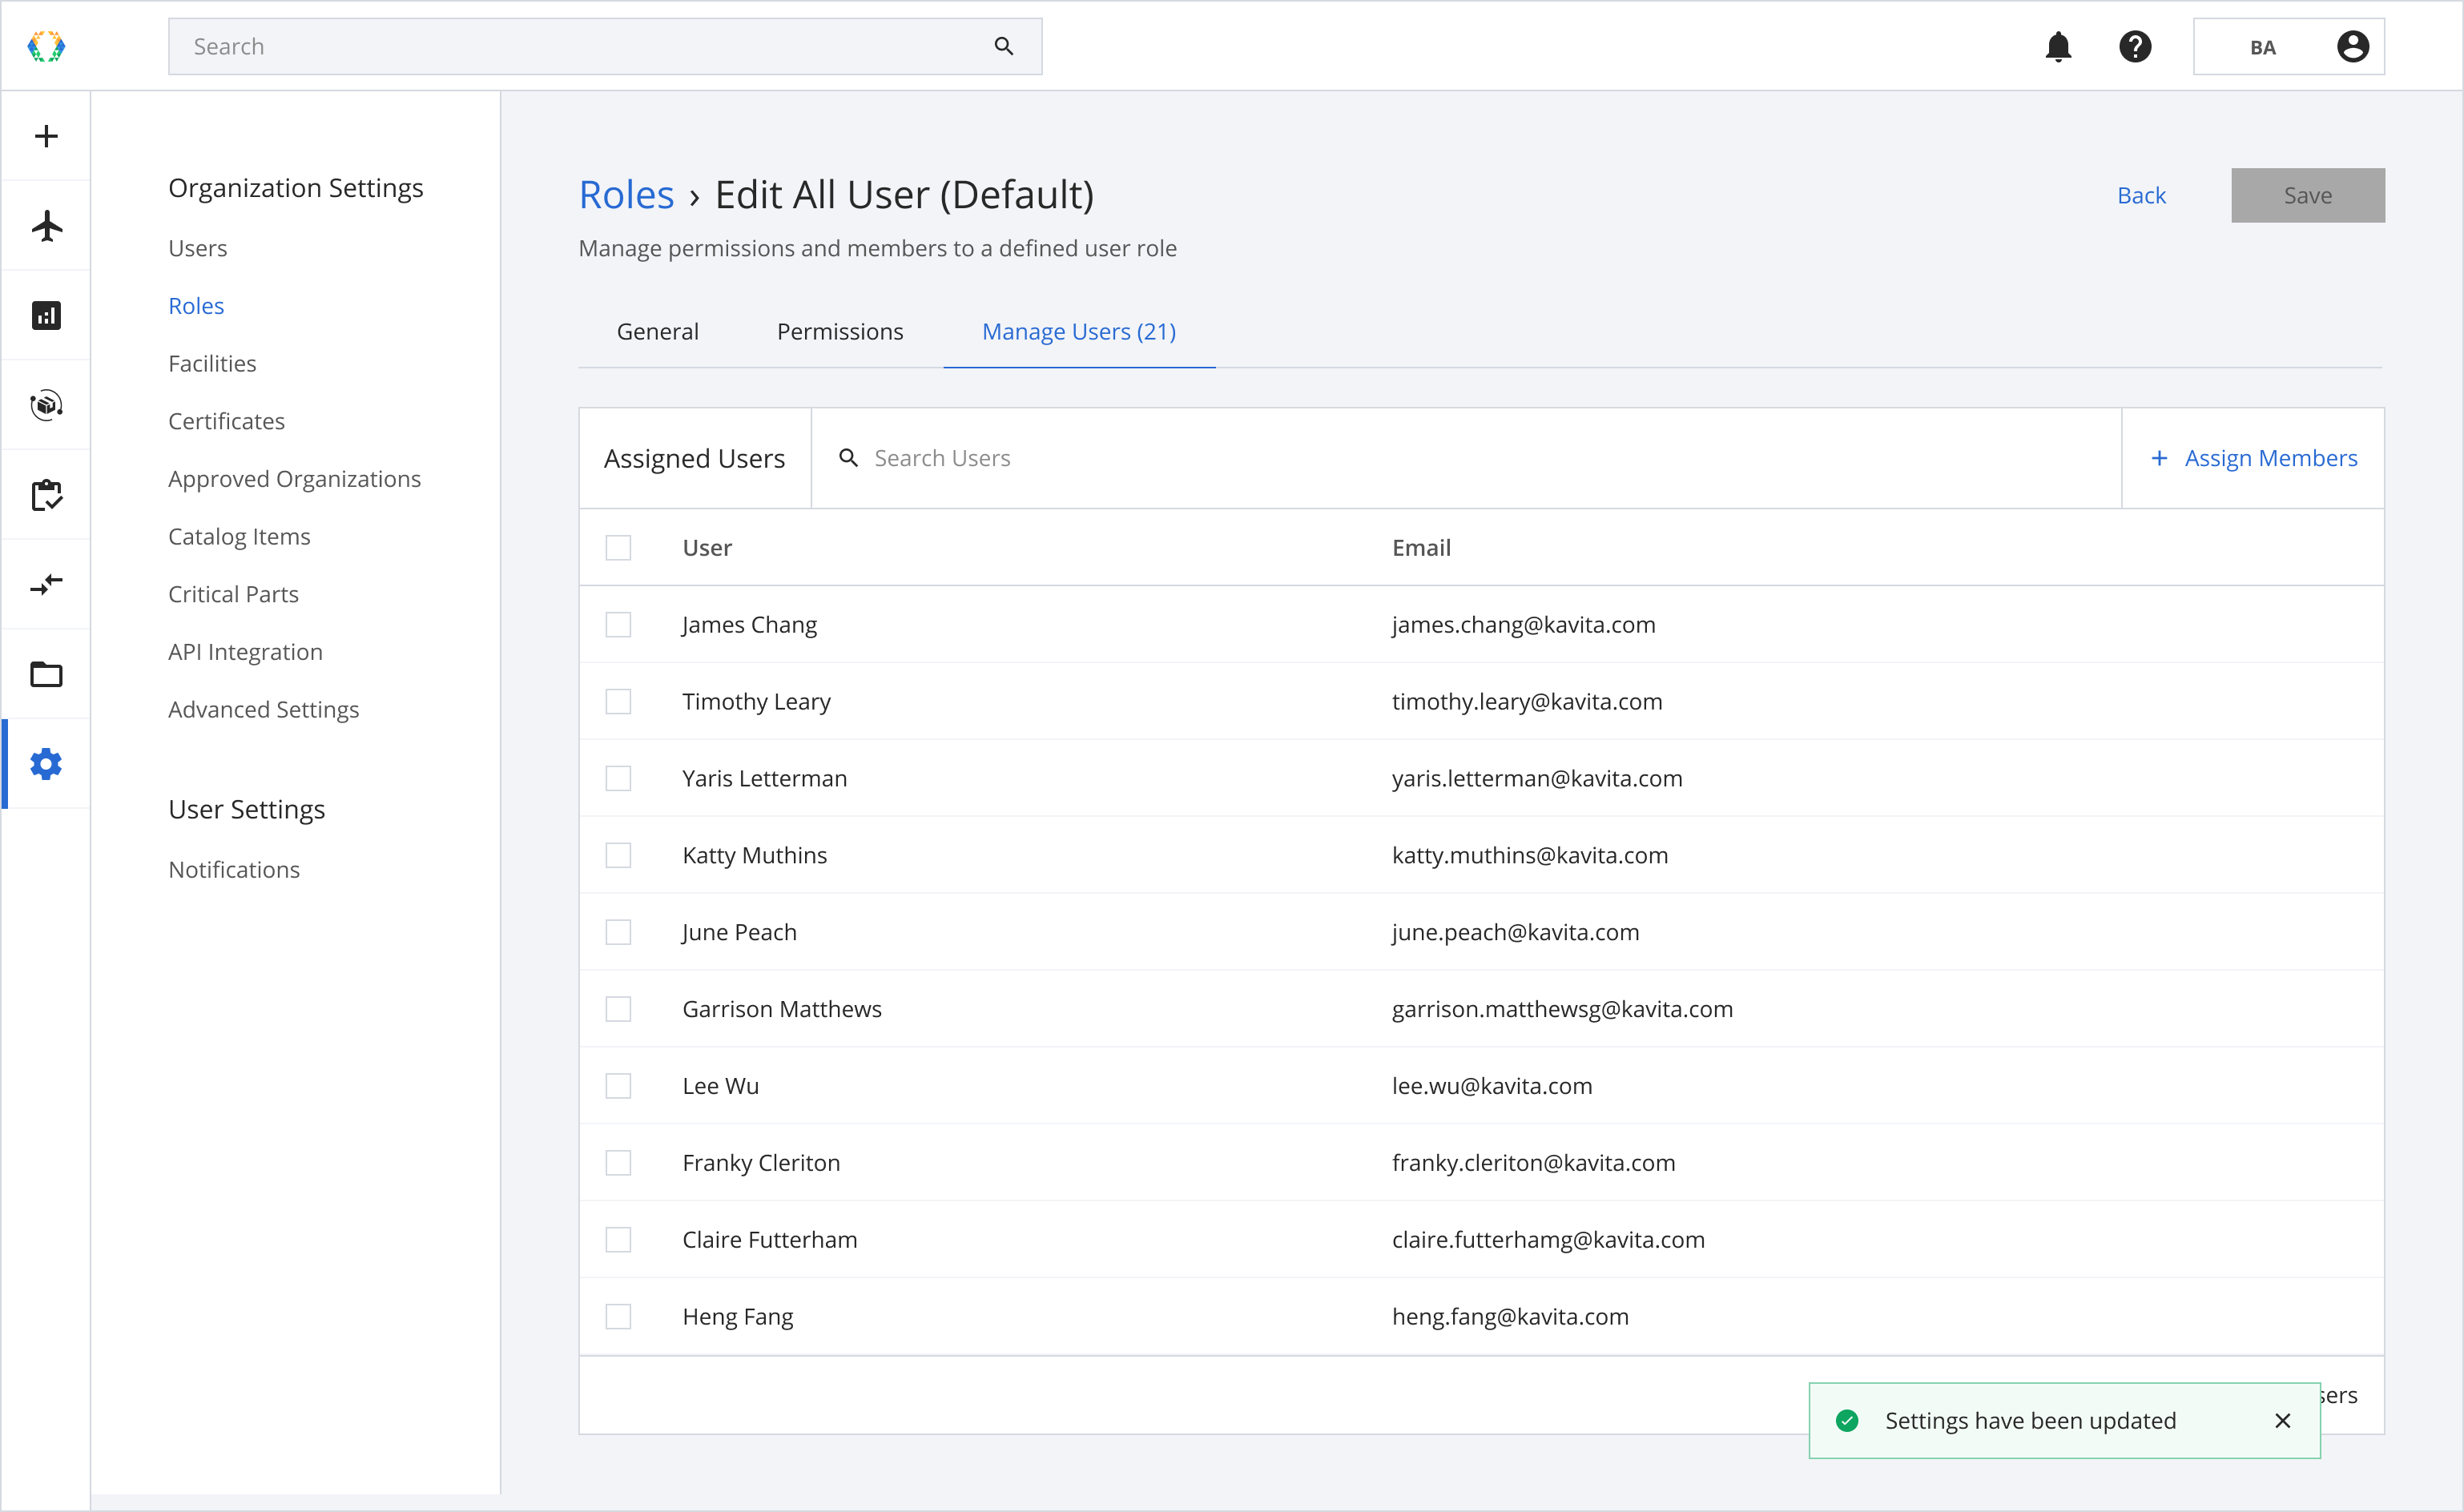Click the Save button
The width and height of the screenshot is (2464, 1512).
[x=2308, y=195]
